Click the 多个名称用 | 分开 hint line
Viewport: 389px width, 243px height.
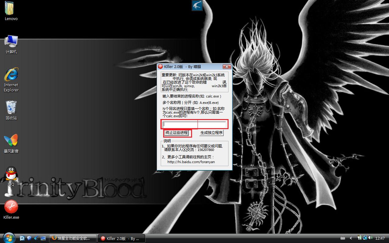(191, 103)
